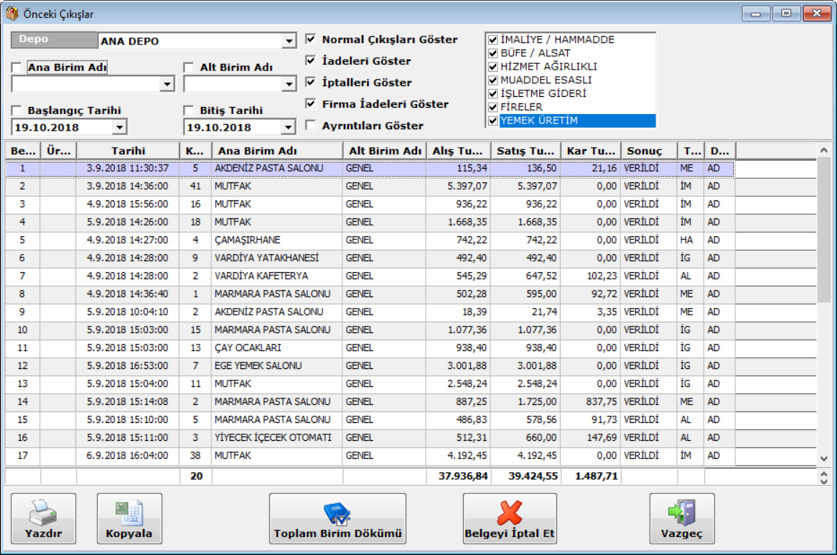
Task: Toggle the Başlangıç Tarihi checkbox
Action: click(17, 111)
